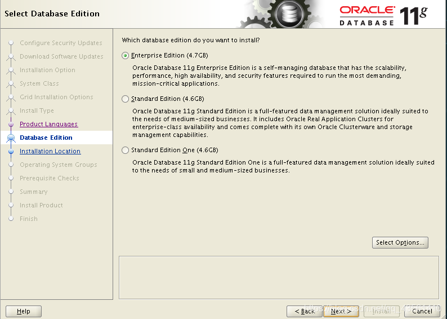
Task: Click the Installation Location step bullet icon
Action: (11, 152)
